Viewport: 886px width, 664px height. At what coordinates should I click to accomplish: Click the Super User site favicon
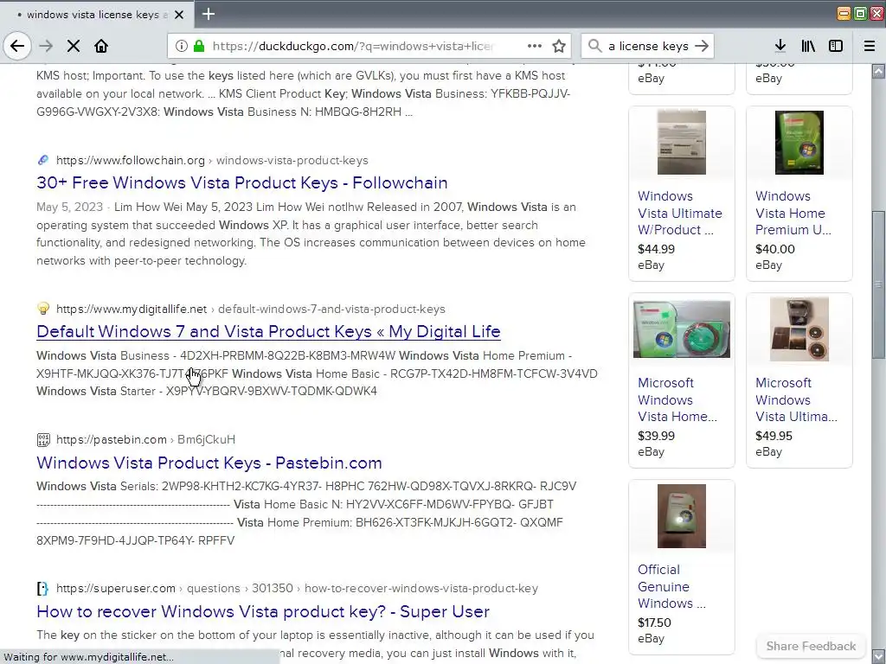(x=43, y=588)
